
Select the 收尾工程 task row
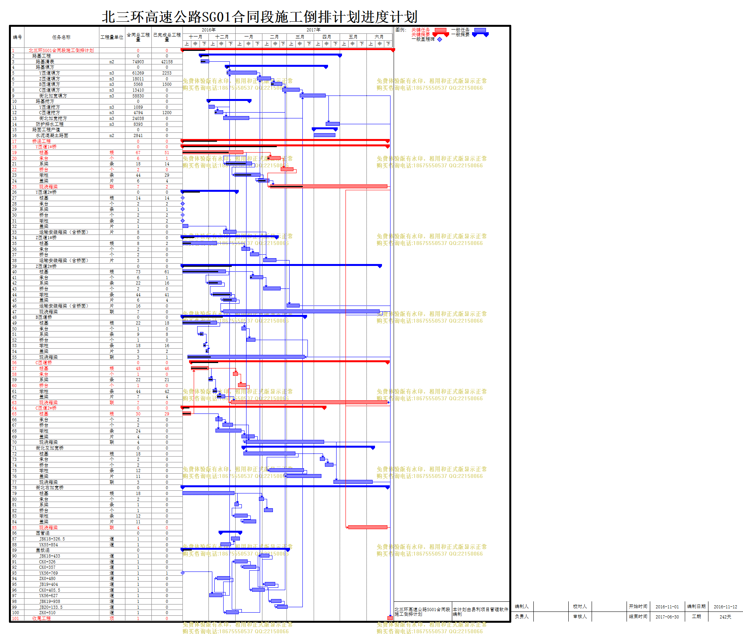96,618
